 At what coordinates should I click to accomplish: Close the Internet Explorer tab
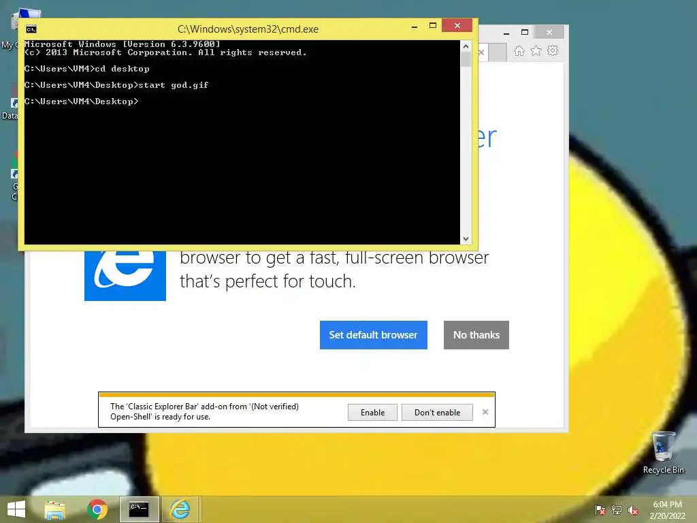point(481,52)
